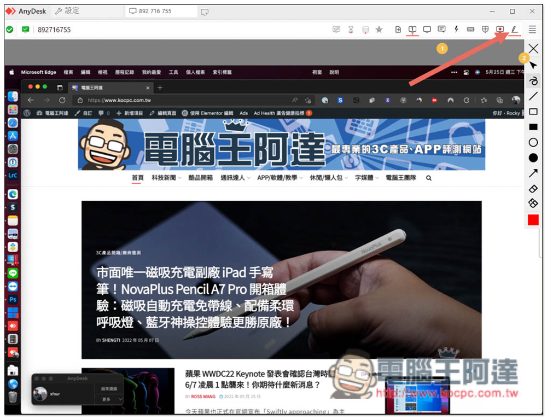Image resolution: width=547 pixels, height=419 pixels.
Task: Click the 電腦王阿達 site banner logo
Action: [282, 144]
